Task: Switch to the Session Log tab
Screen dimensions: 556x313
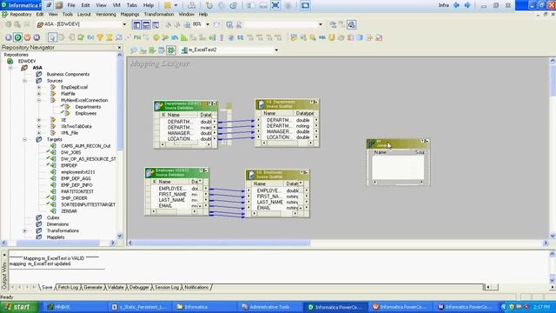Action: pos(167,288)
